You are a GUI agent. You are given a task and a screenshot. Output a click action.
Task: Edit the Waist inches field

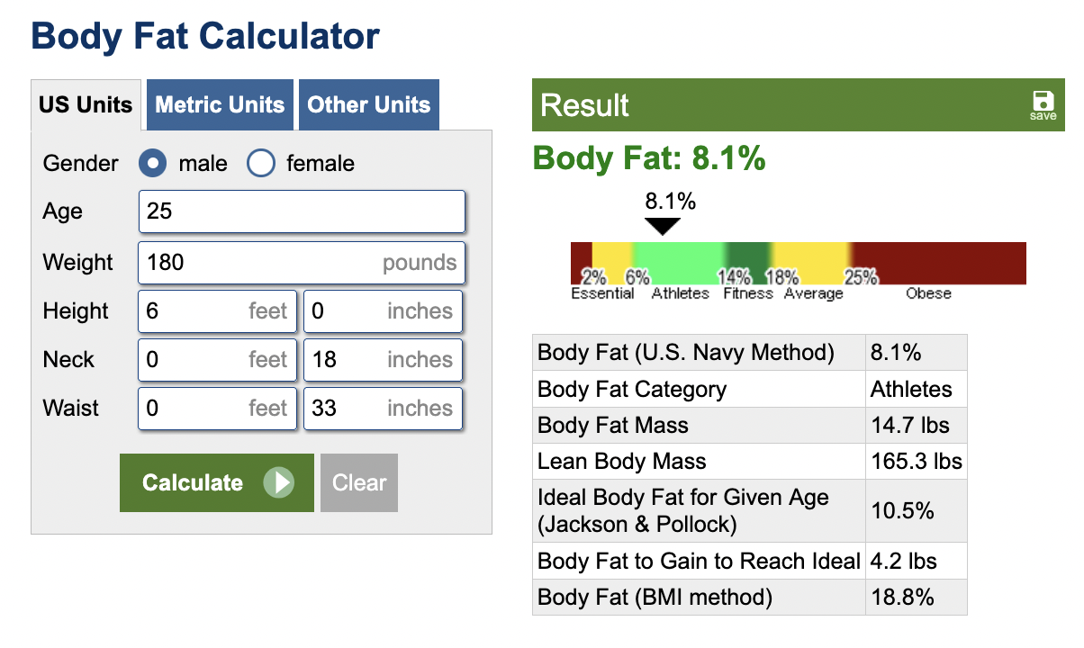click(383, 409)
